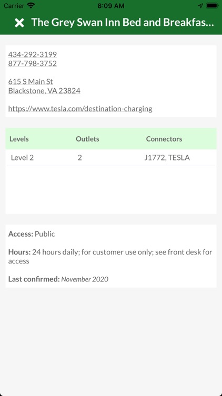Tap the J1772, TESLA connectors cell
Screen dimensions: 222x396
pyautogui.click(x=167, y=157)
